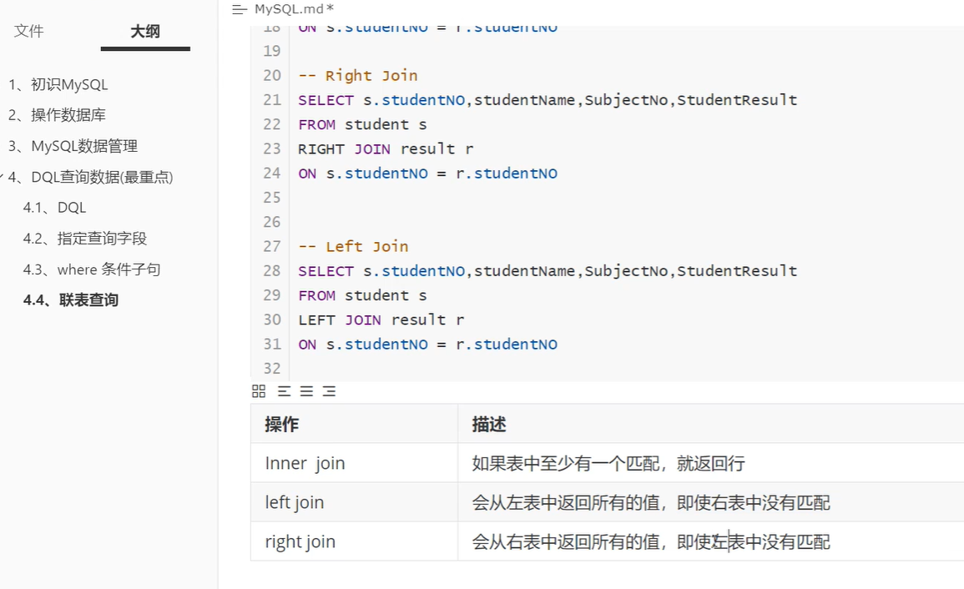Navigate to 4.1、DQL subsection
This screenshot has width=964, height=589.
[55, 208]
